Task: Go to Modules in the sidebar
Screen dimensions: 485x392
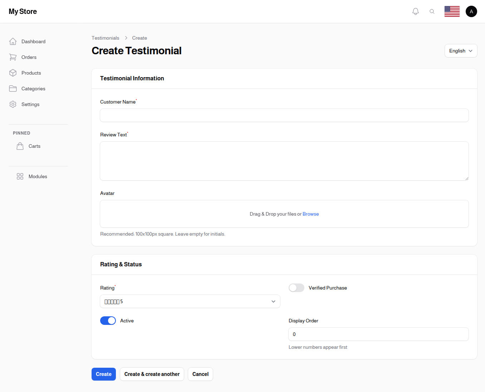Action: [x=38, y=176]
